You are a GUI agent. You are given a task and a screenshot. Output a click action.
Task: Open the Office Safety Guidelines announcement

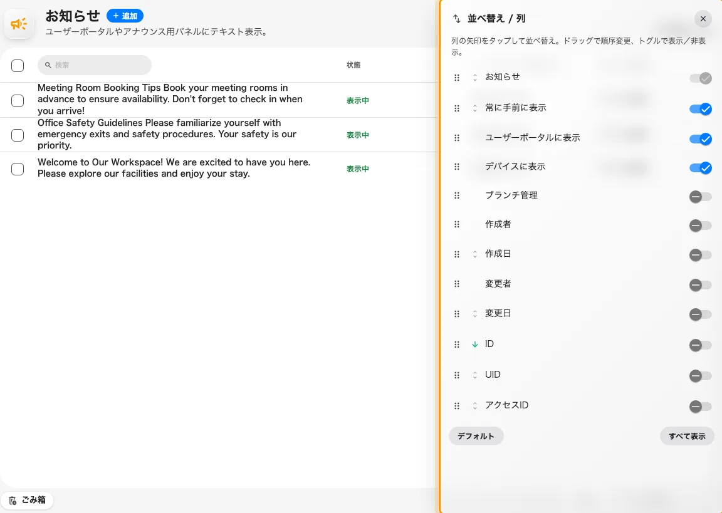(x=167, y=134)
